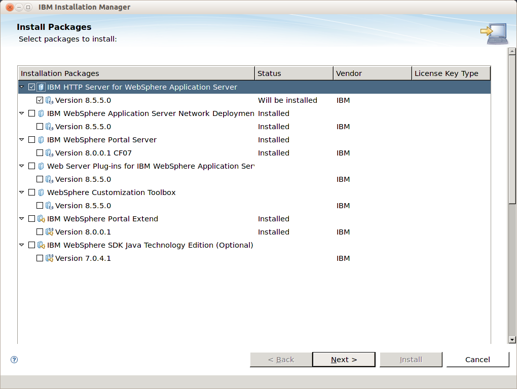Check the WebSphere Application Server Network Deployment package
Screen dimensions: 517x389
pyautogui.click(x=31, y=113)
